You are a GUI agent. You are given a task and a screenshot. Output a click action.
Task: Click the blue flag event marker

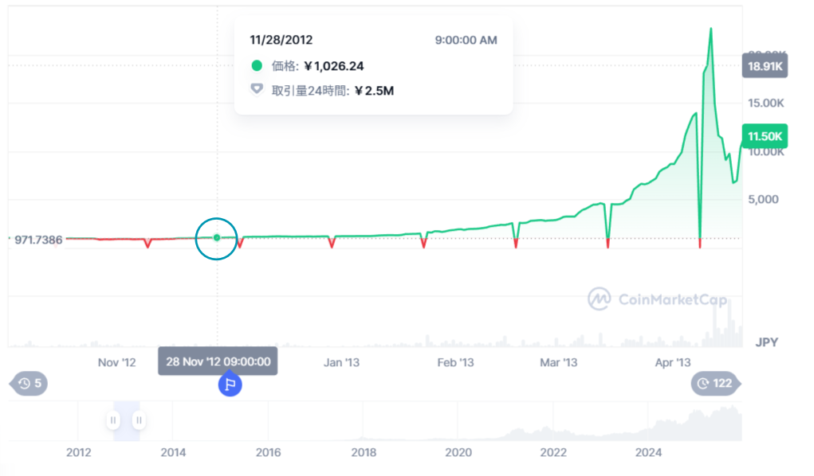point(230,385)
